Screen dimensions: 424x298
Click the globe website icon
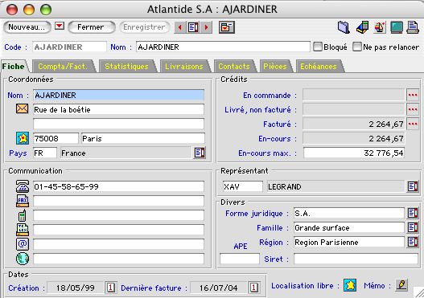click(23, 259)
